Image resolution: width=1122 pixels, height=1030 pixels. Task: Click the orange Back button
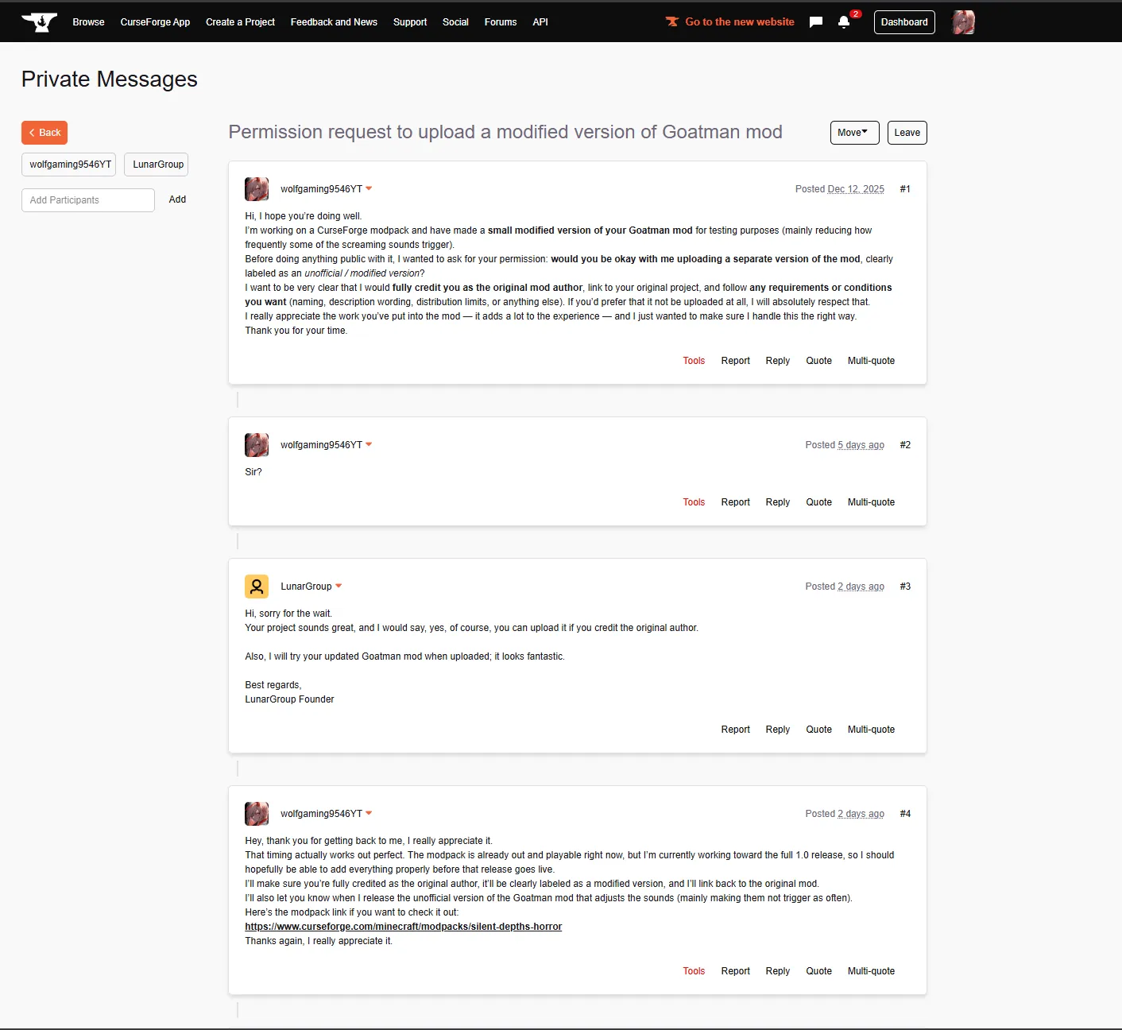(x=44, y=133)
